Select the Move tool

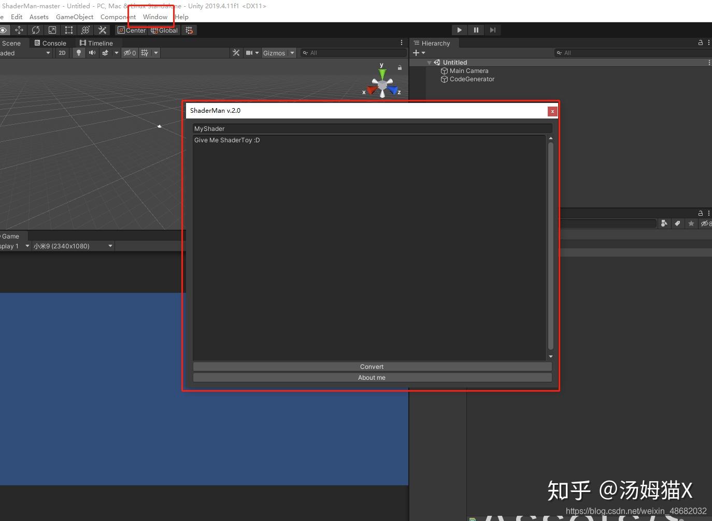(19, 30)
